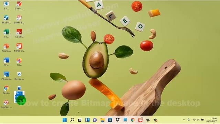Open Task View from taskbar
This screenshot has height=124, width=220.
[x=80, y=120]
